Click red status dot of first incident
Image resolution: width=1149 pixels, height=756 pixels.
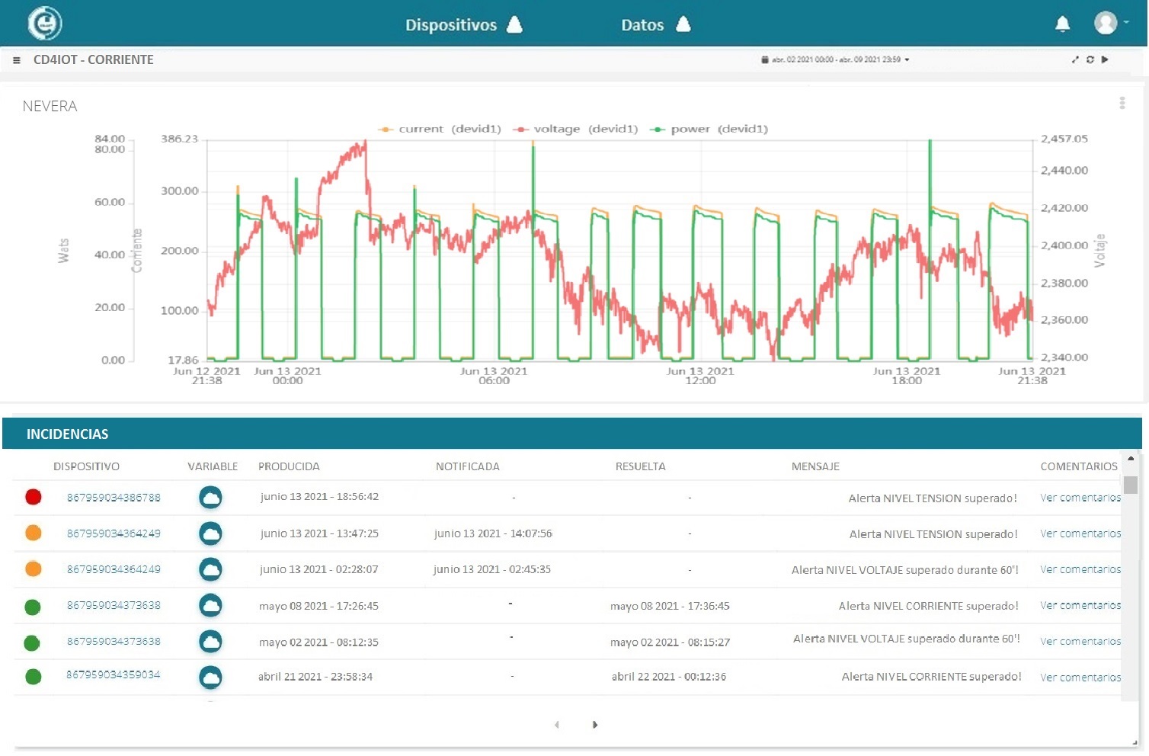[x=33, y=497]
